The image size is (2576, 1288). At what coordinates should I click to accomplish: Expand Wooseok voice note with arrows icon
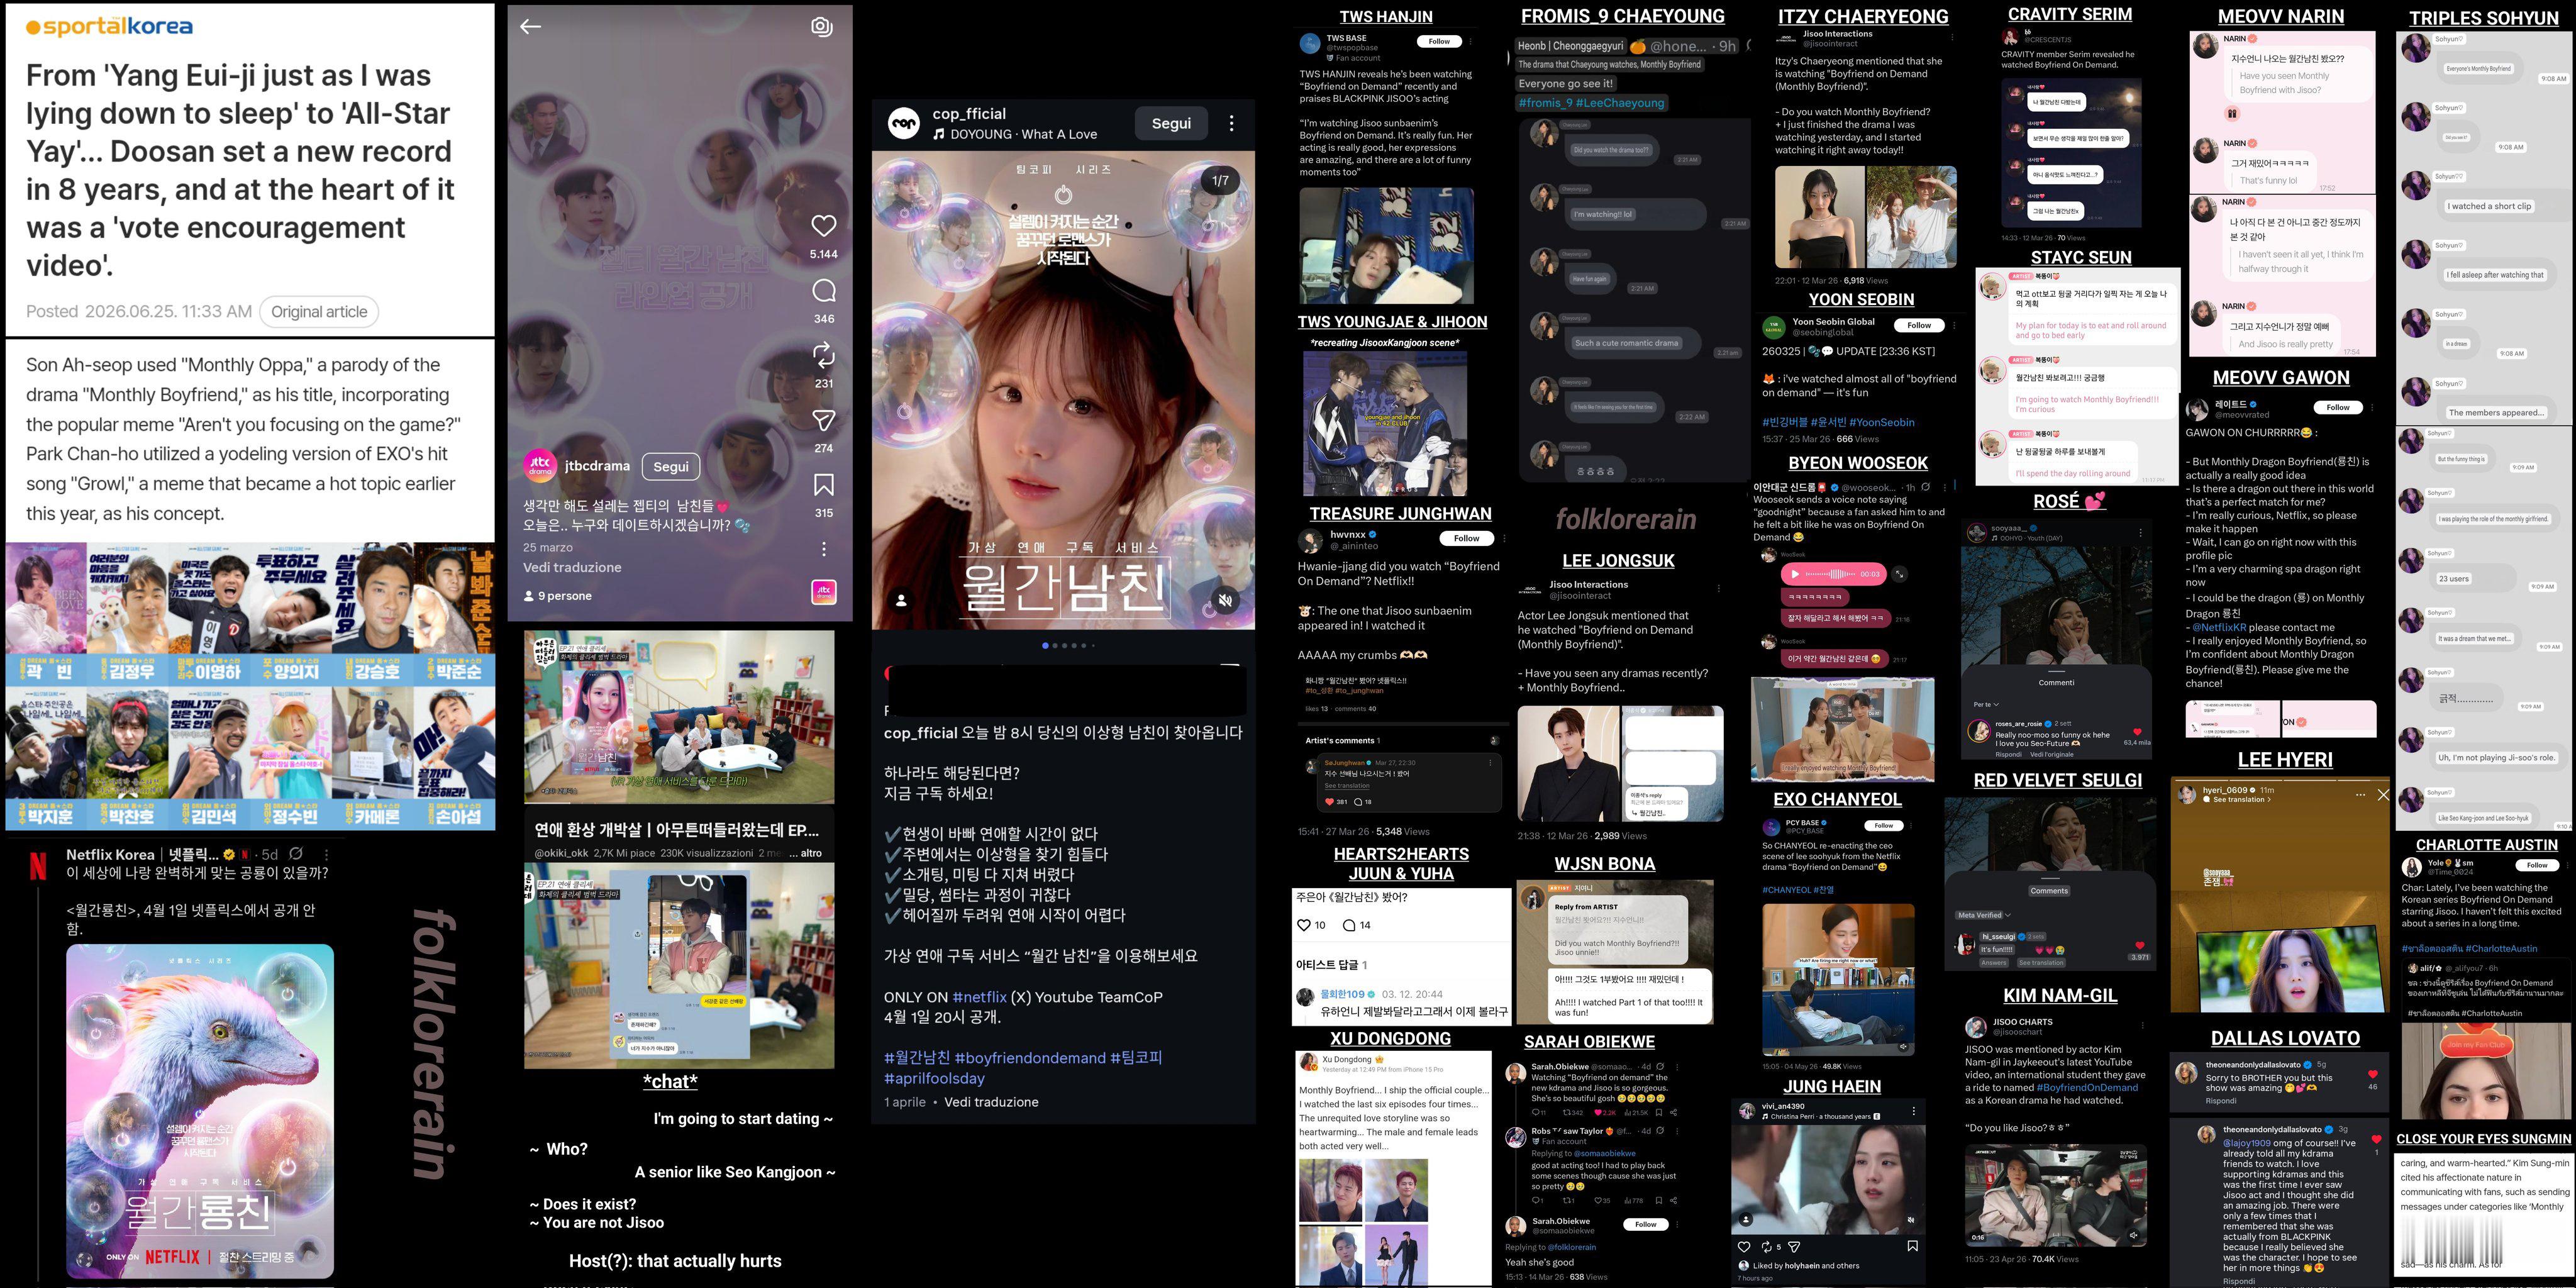tap(1899, 574)
